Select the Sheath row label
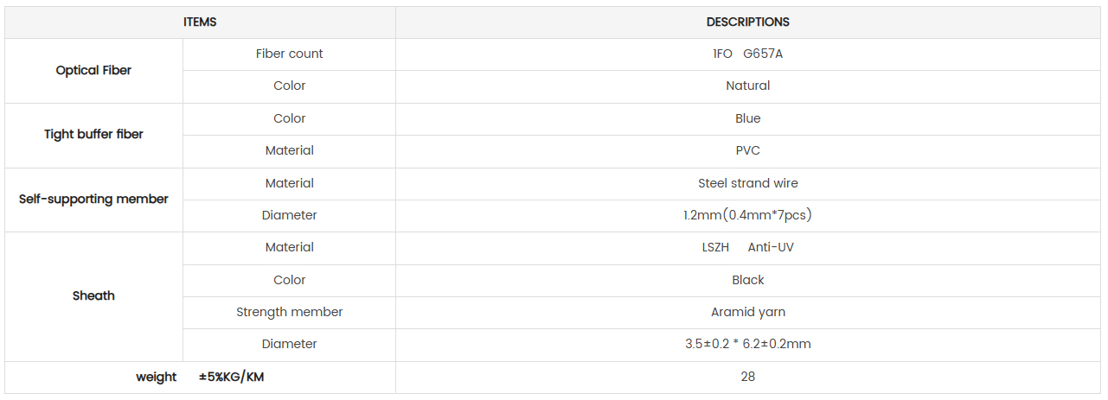Screen dimensions: 1108x400 (x=93, y=295)
